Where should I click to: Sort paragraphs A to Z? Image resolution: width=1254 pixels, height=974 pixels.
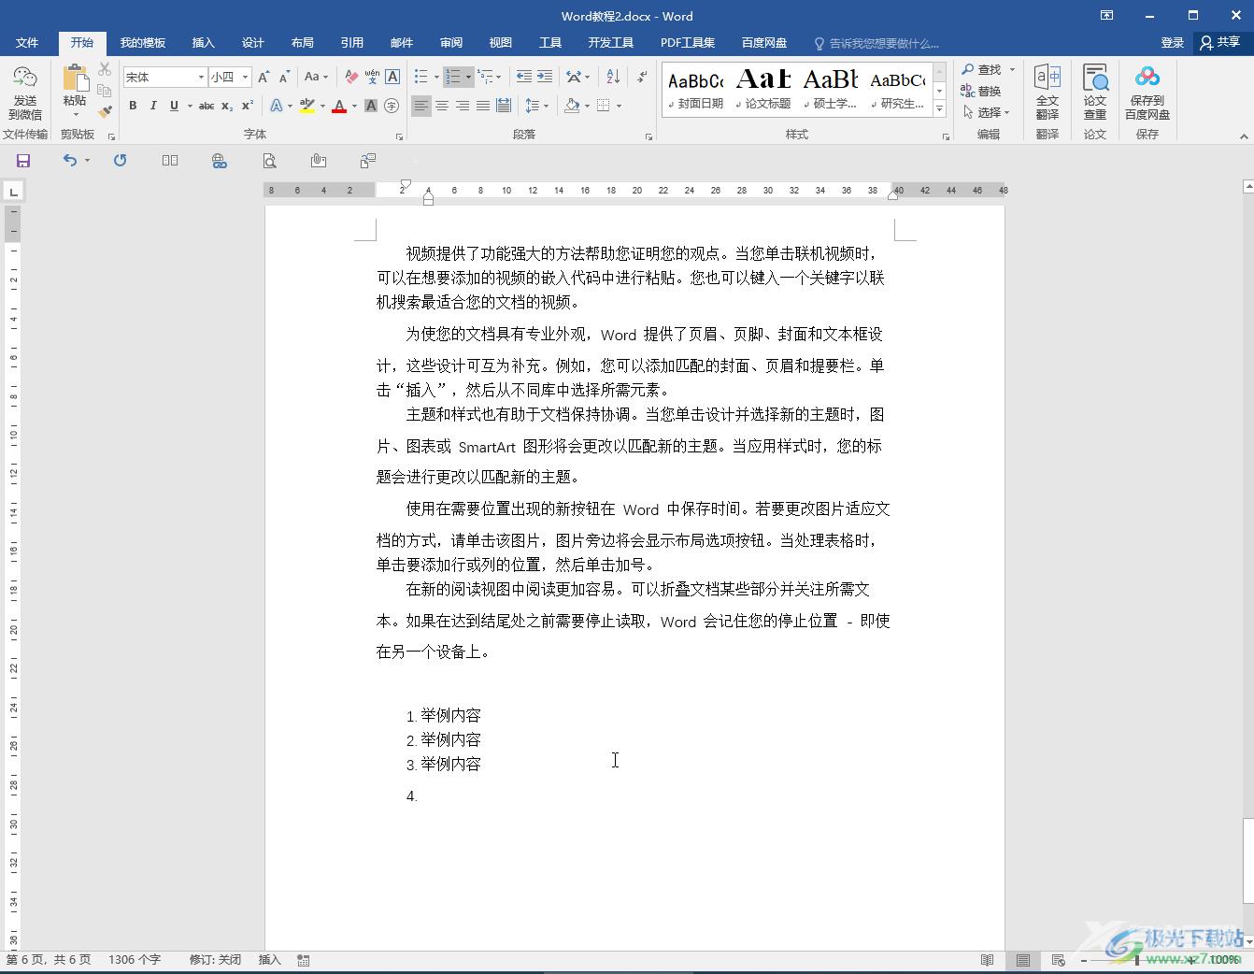(x=613, y=77)
